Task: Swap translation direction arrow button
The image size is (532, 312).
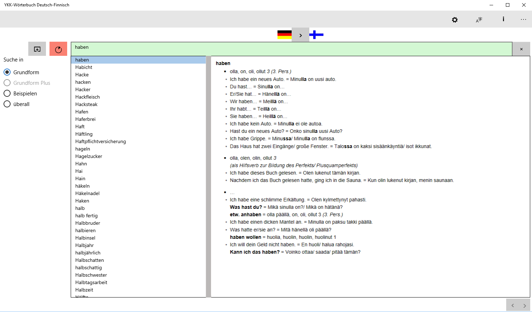Action: point(300,35)
